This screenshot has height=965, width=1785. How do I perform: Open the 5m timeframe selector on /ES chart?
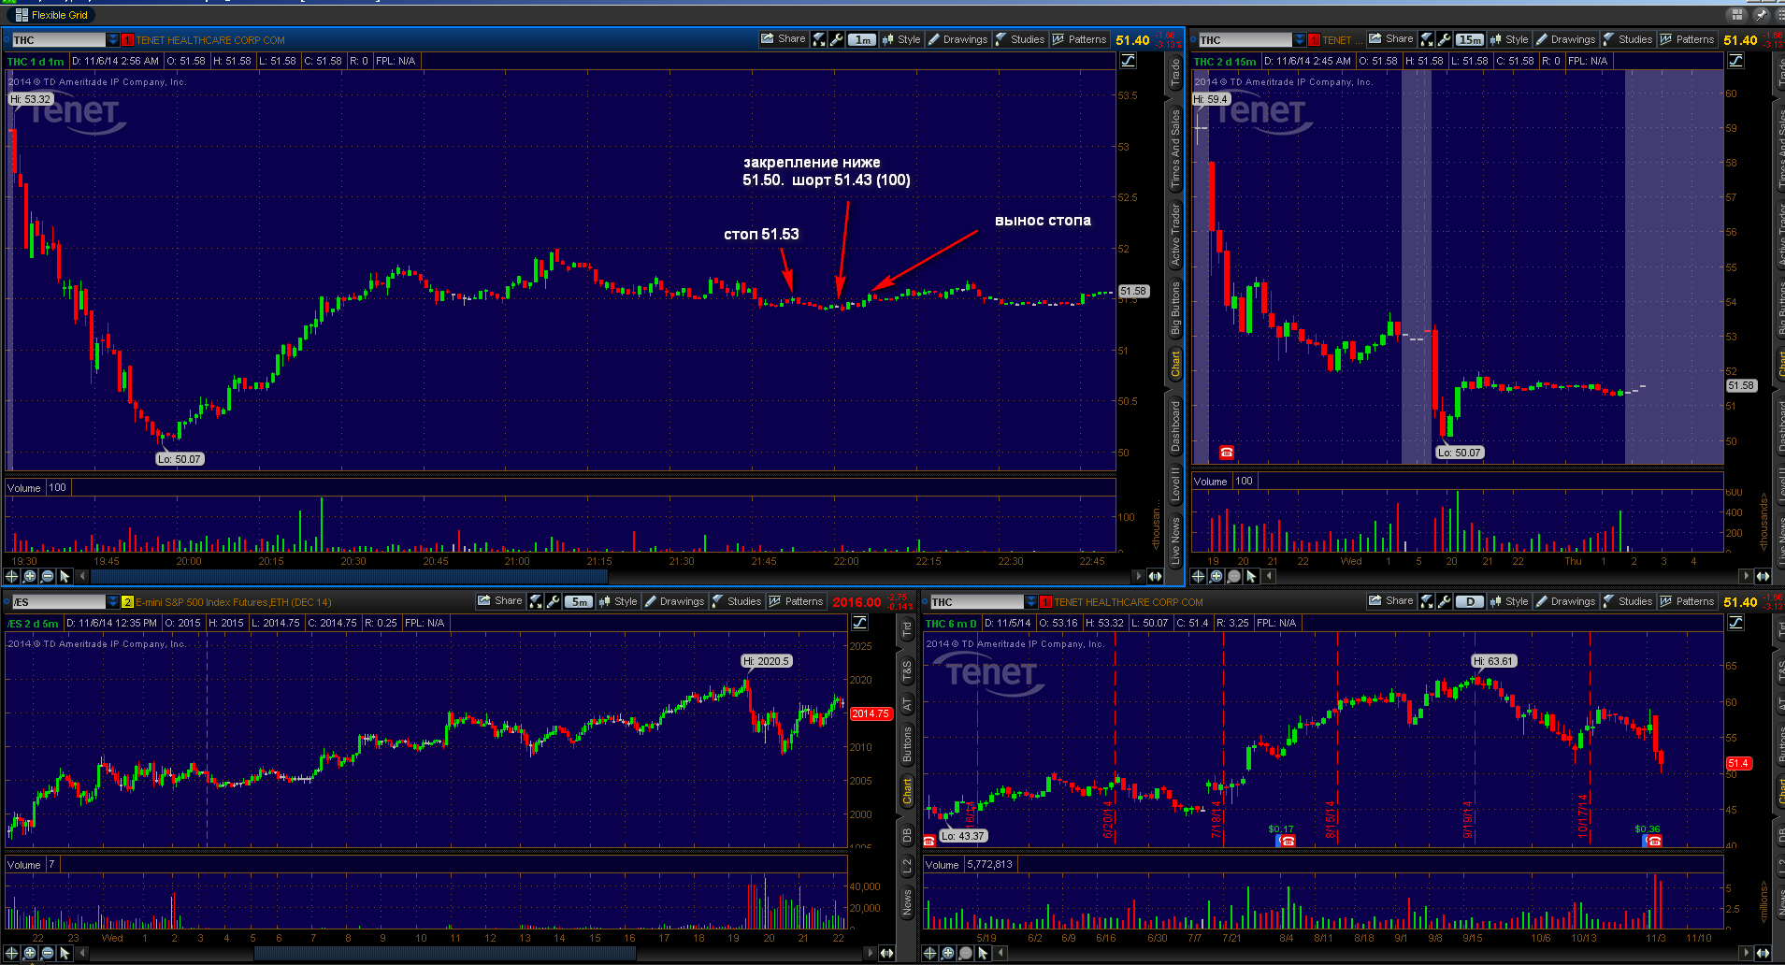pos(580,601)
